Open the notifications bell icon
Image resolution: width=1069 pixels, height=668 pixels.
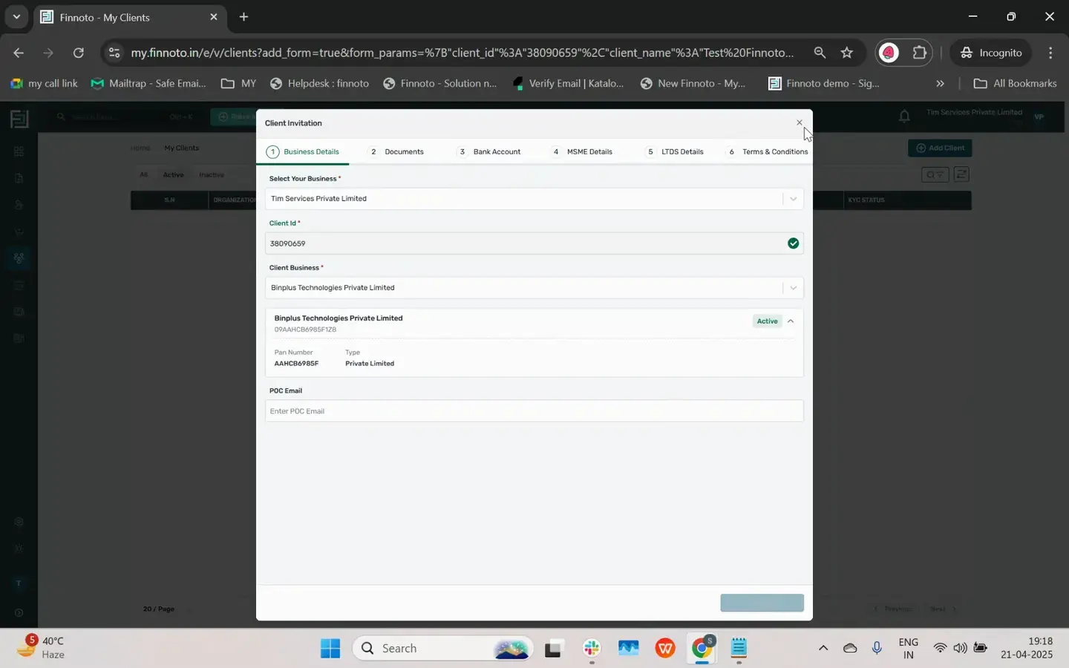point(904,117)
